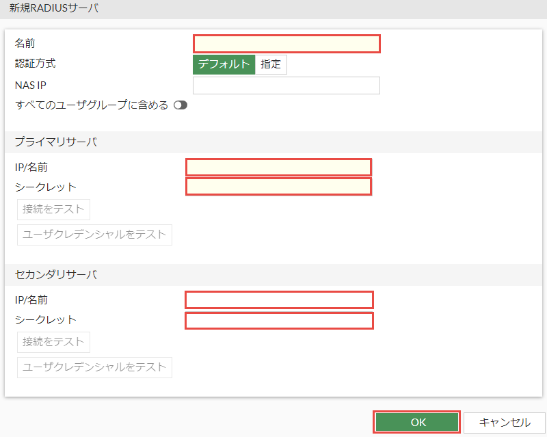Screen dimensions: 547x437
Task: Click secondary server ユーザクレデンシャルをテスト button
Action: 94,367
